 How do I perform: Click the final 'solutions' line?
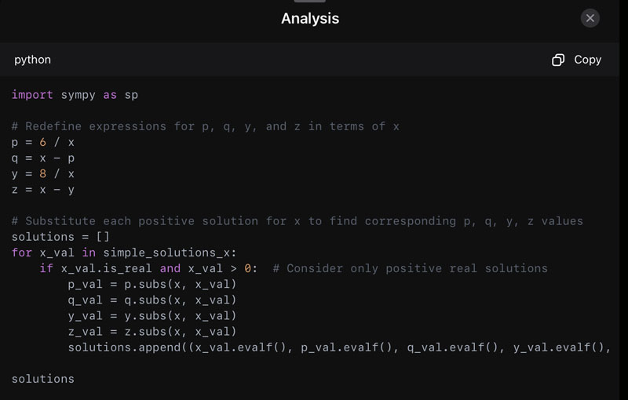click(43, 379)
